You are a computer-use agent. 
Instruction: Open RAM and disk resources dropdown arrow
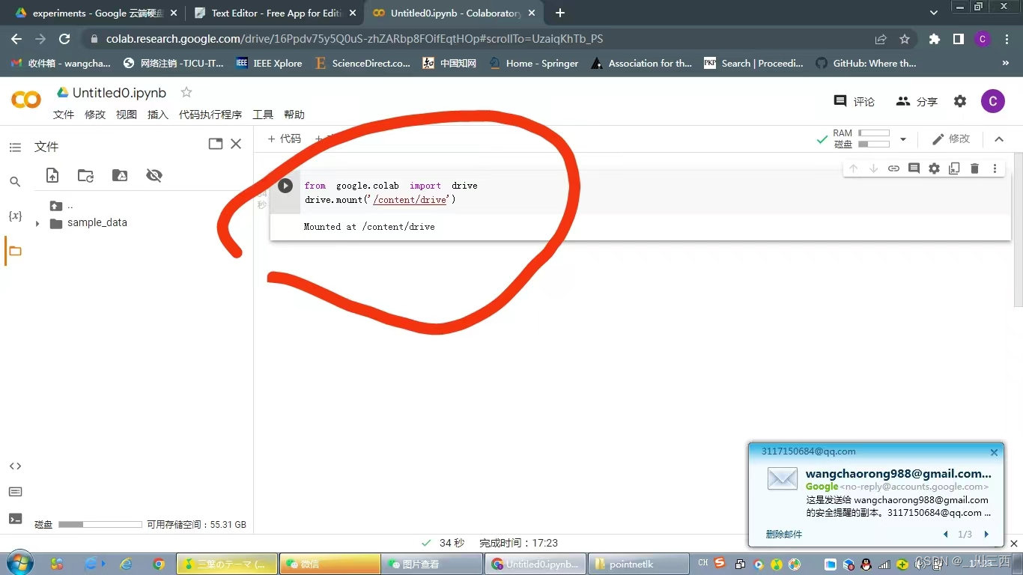click(902, 139)
